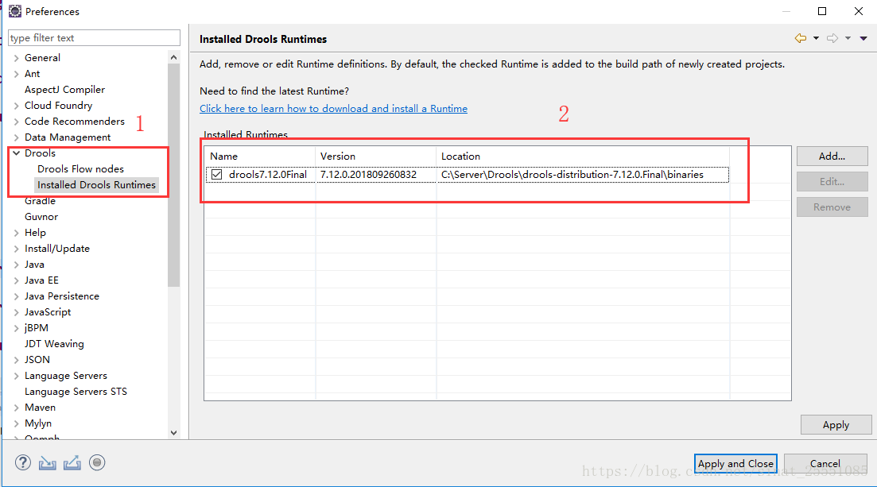Focus the type filter text field
Image resolution: width=877 pixels, height=487 pixels.
tap(94, 37)
